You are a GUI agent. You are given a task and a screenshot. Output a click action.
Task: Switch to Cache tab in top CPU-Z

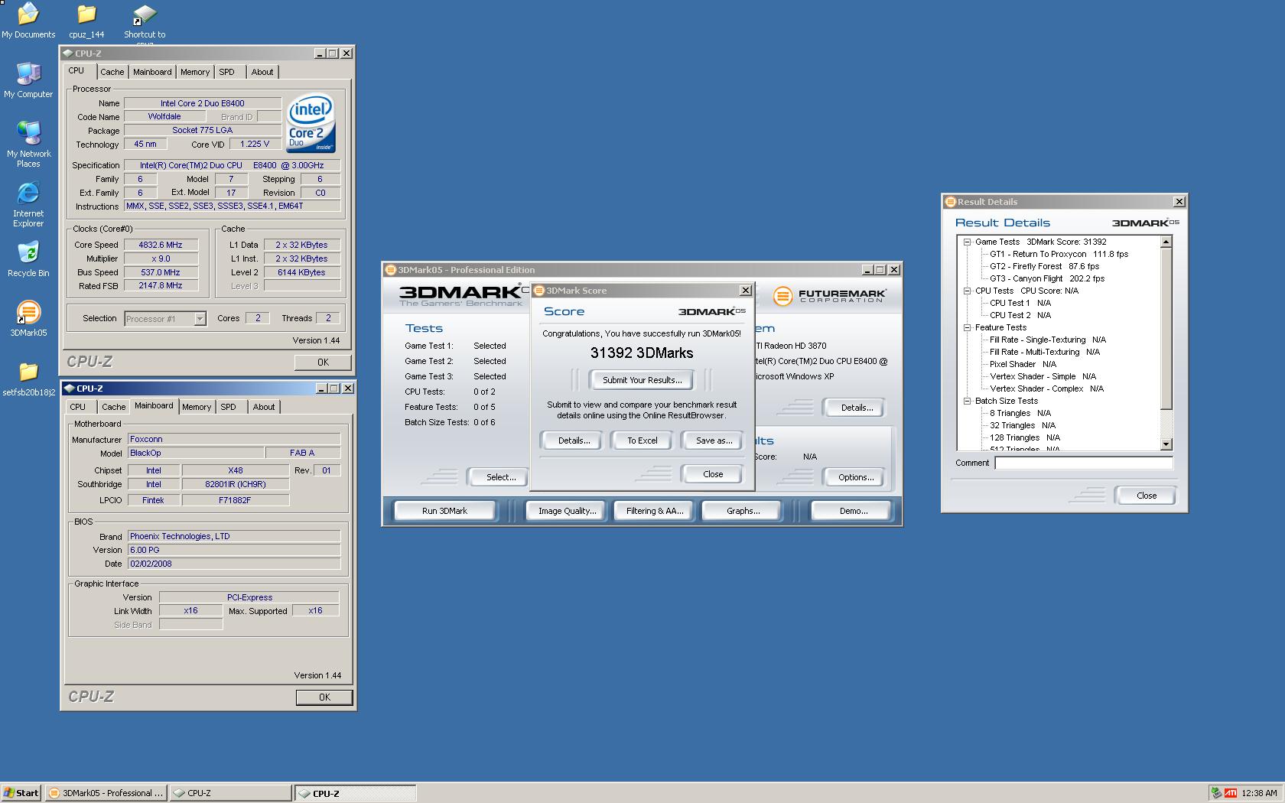click(x=112, y=72)
